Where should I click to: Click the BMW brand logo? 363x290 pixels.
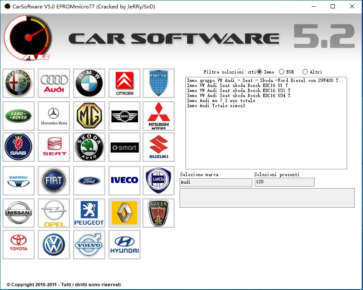(89, 83)
